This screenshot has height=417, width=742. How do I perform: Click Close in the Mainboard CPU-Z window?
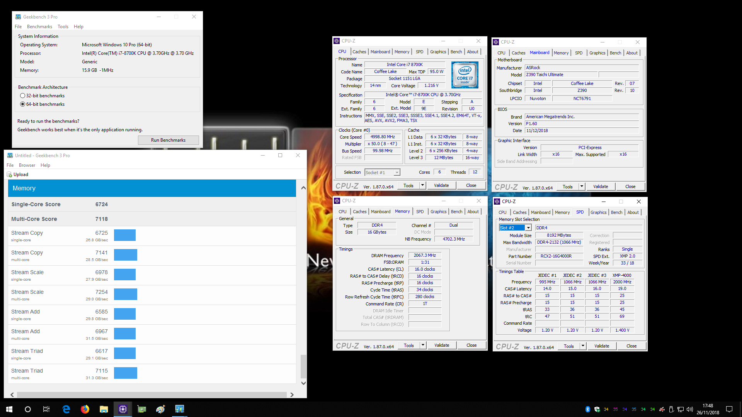[630, 187]
